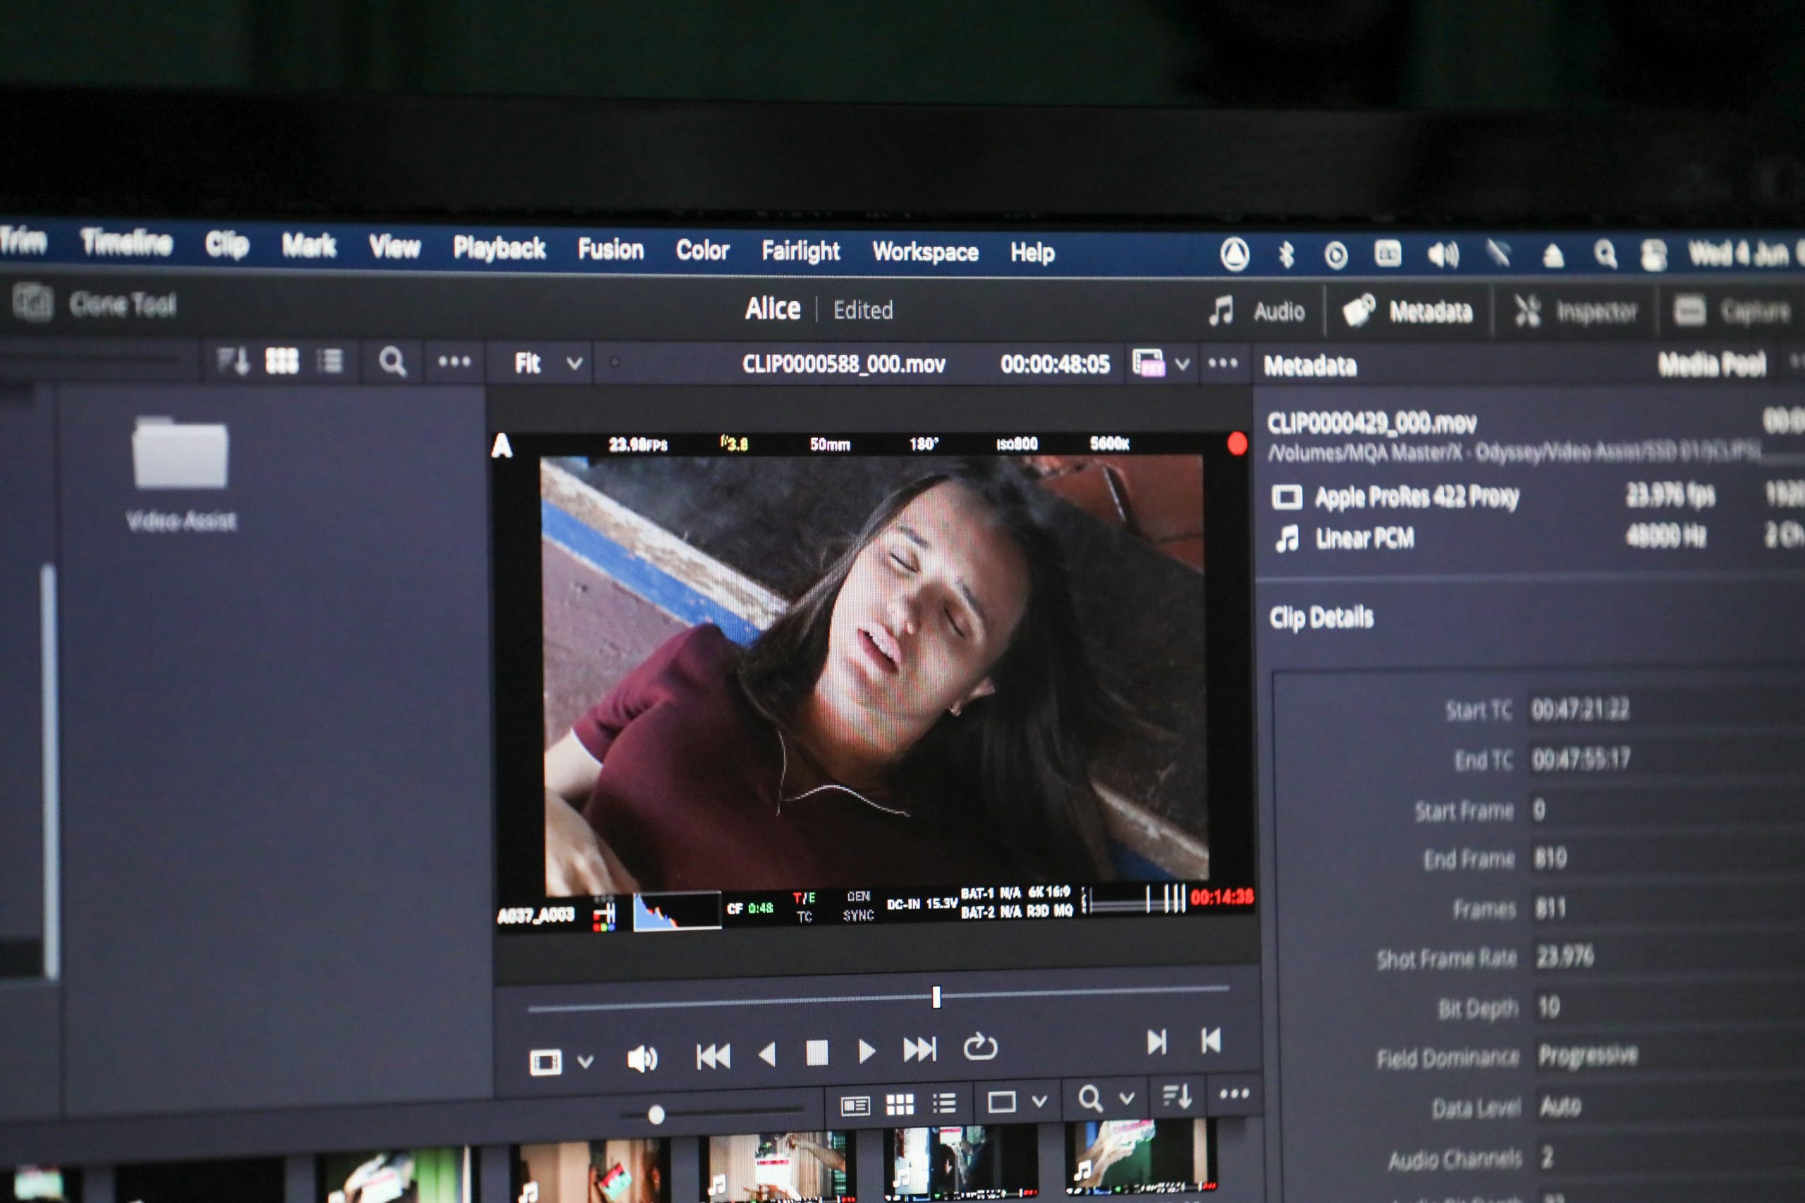Image resolution: width=1805 pixels, height=1203 pixels.
Task: Click the Mark Out point icon
Action: pos(1211,1040)
